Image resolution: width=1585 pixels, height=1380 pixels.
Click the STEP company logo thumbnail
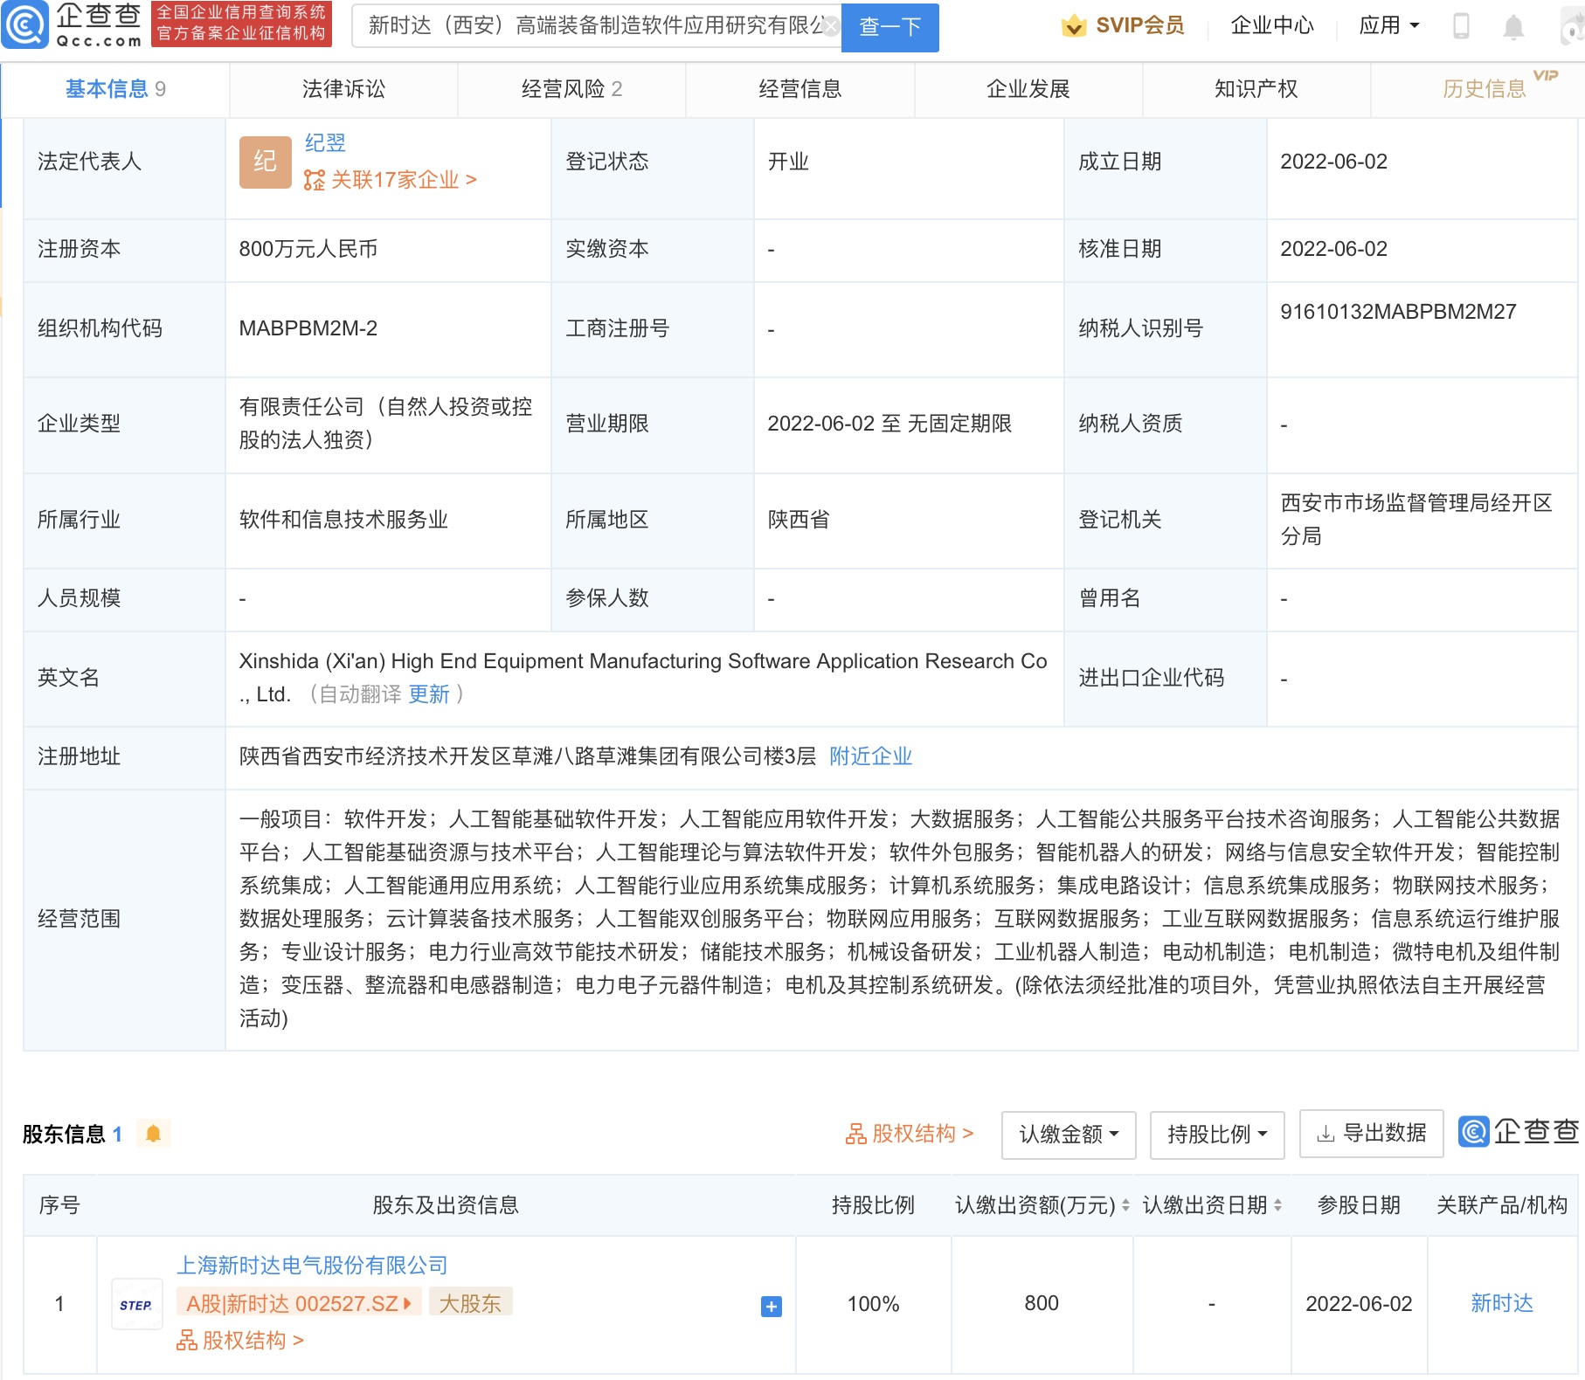137,1305
